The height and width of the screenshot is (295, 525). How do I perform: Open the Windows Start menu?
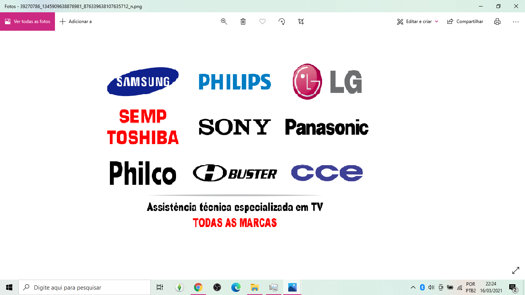pyautogui.click(x=9, y=287)
